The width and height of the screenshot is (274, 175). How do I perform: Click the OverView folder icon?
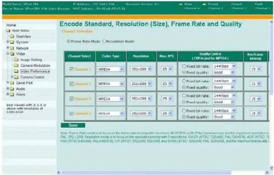pyautogui.click(x=12, y=36)
